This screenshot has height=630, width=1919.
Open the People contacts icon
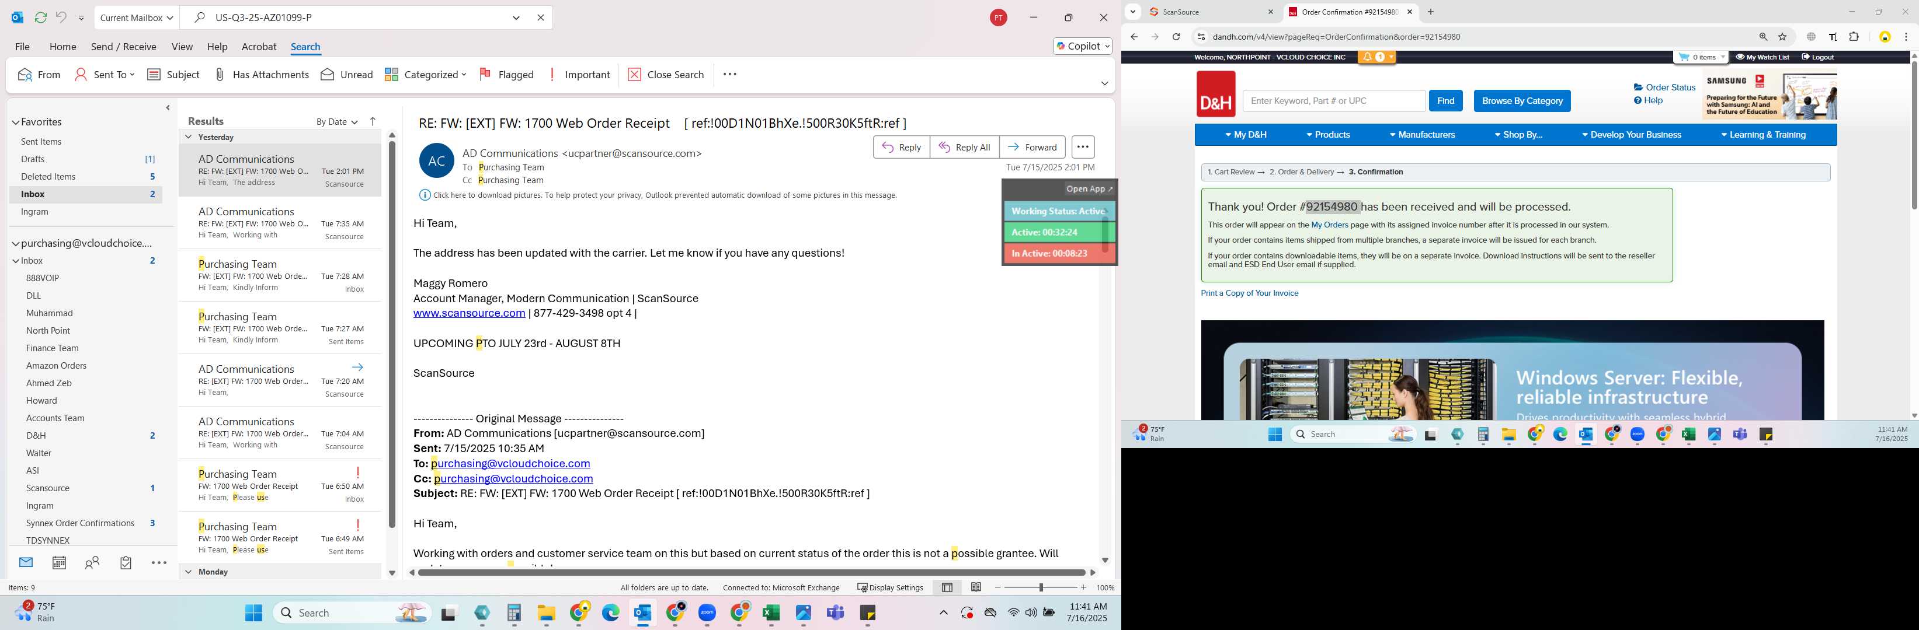(x=92, y=563)
